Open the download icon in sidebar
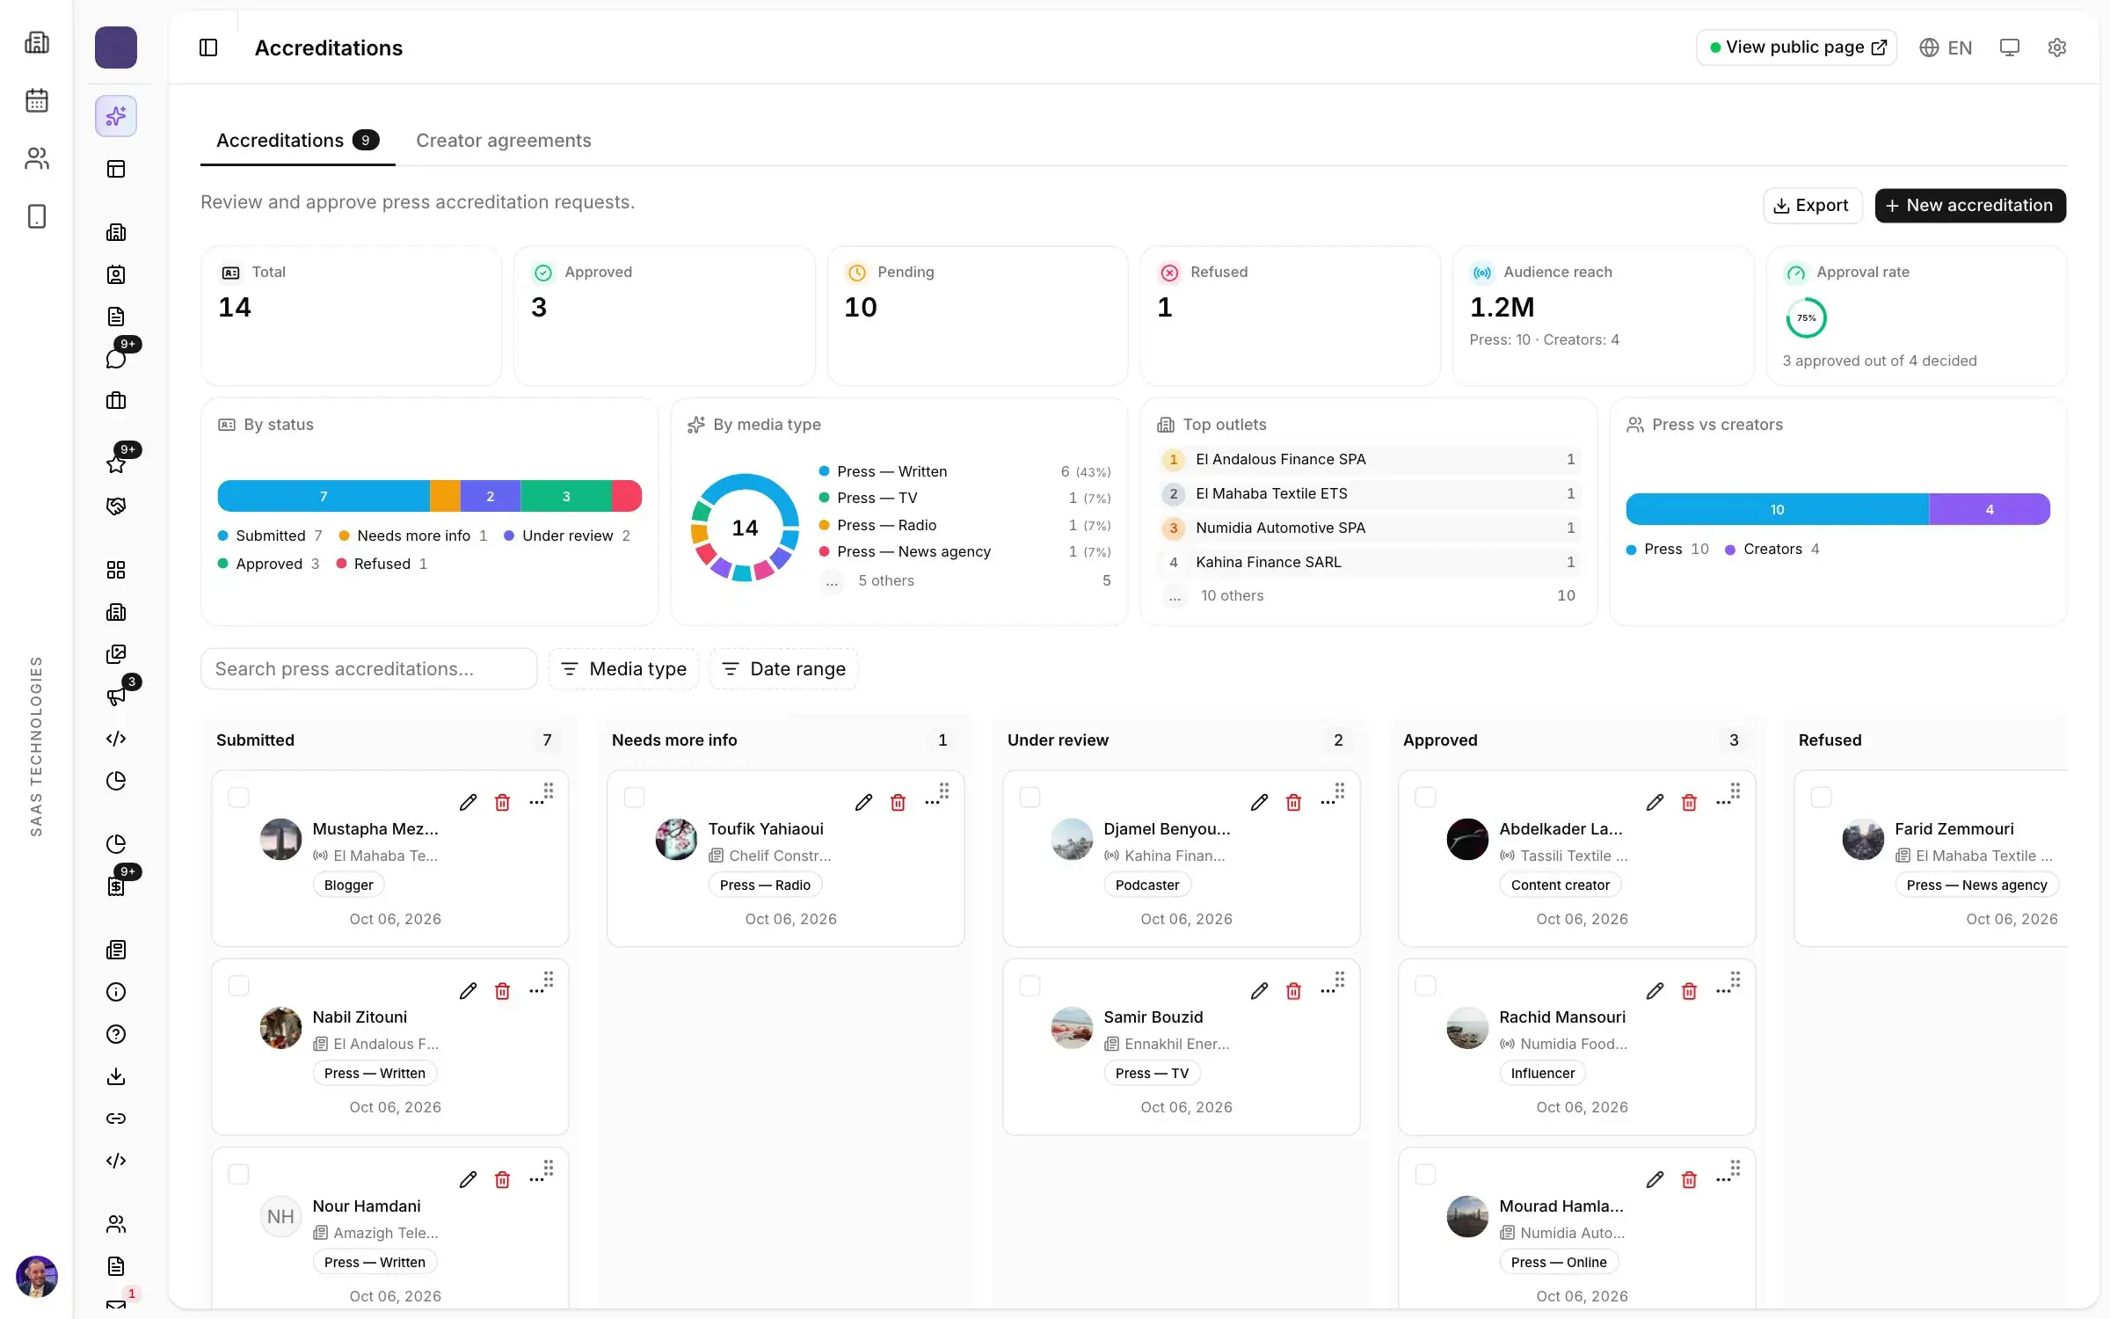 point(116,1076)
